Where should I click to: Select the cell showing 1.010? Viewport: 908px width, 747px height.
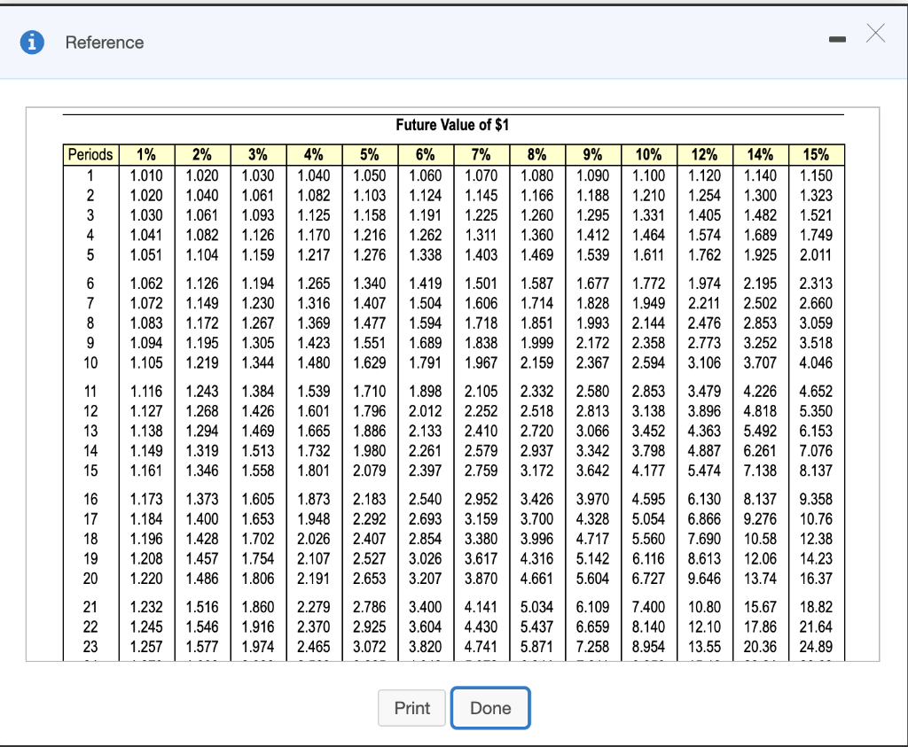tap(145, 176)
